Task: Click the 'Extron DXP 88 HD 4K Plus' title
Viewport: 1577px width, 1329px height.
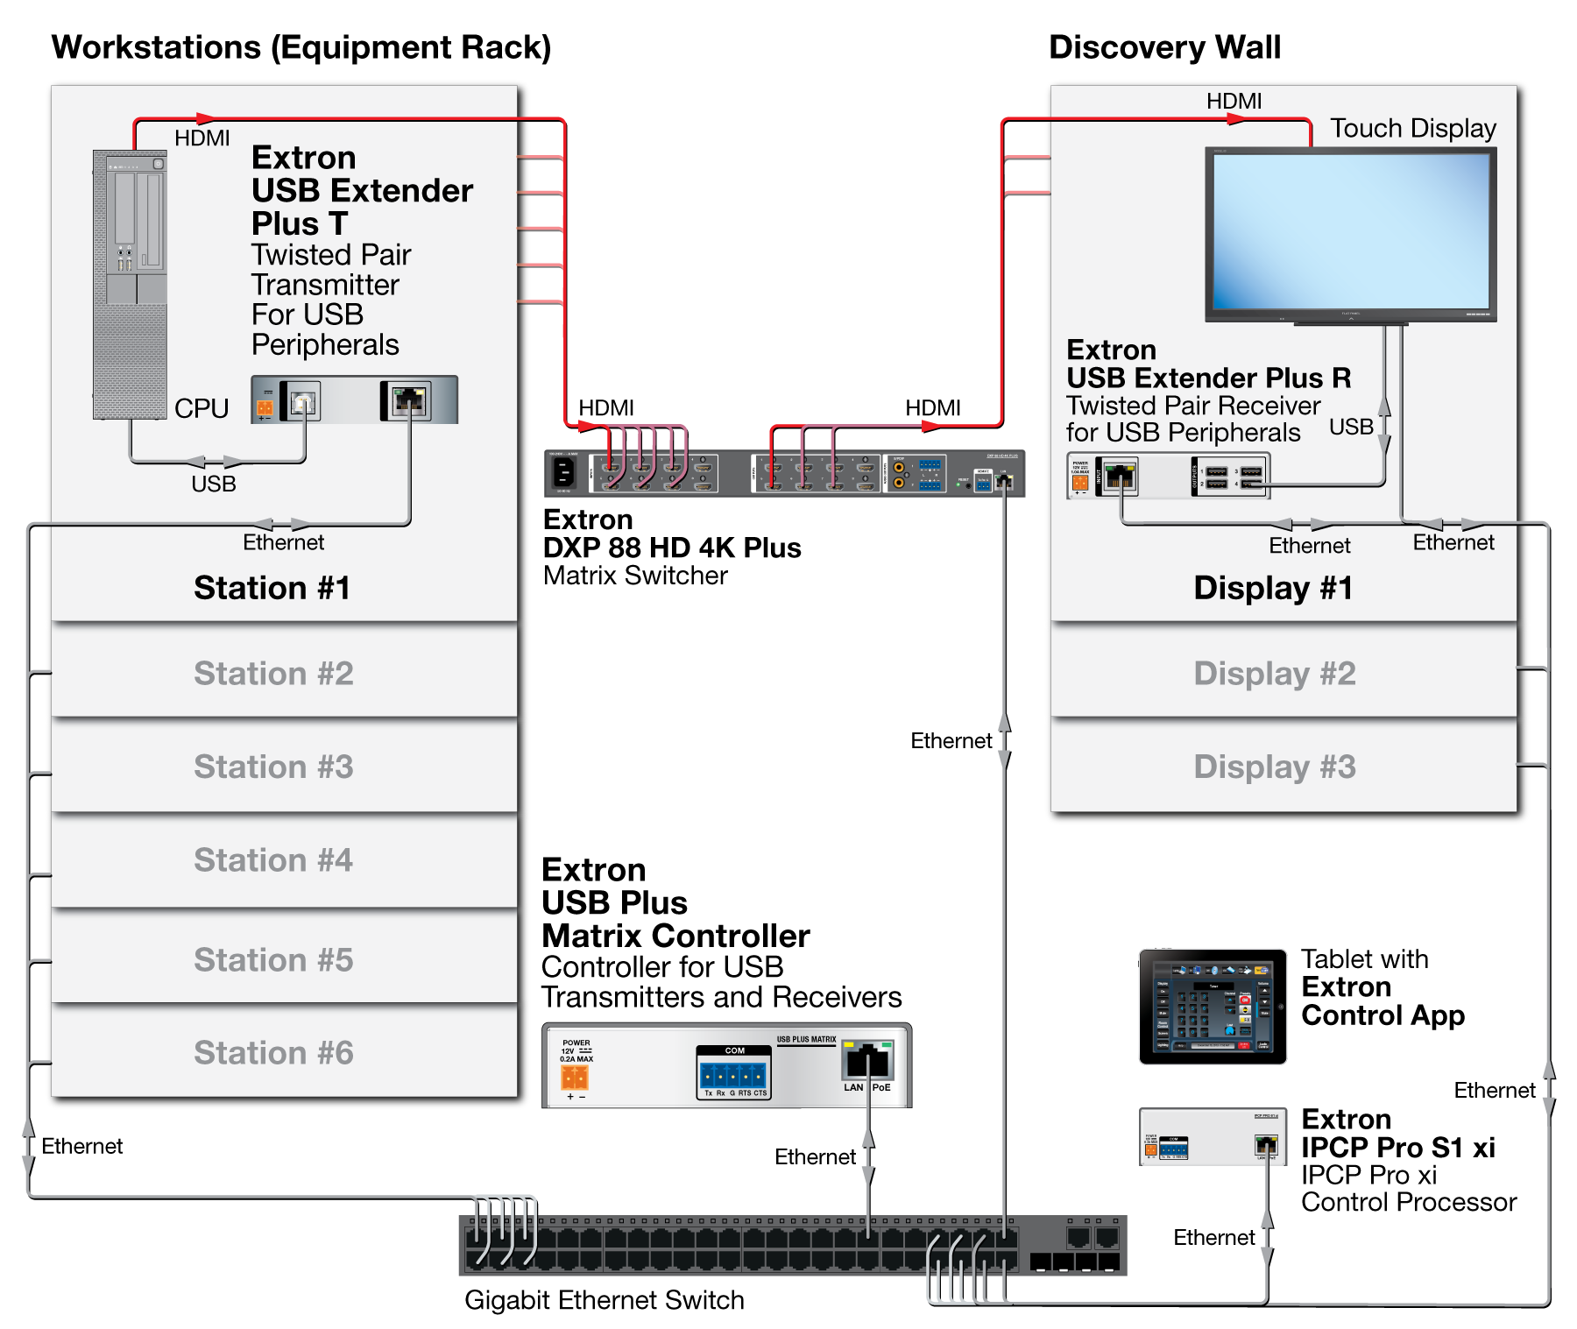Action: coord(672,534)
